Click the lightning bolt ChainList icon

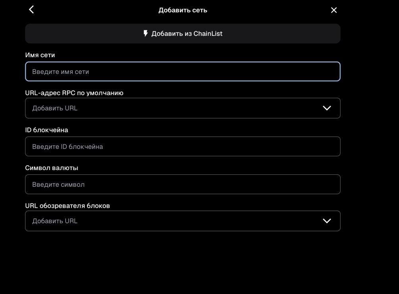[146, 33]
